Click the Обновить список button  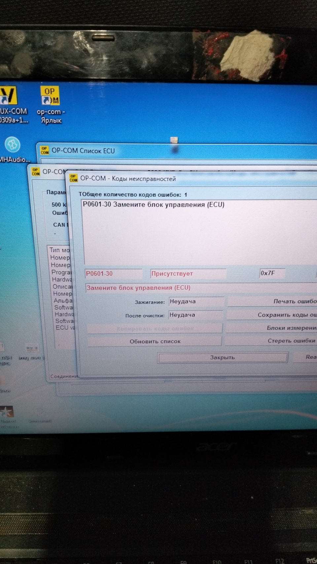click(x=155, y=341)
